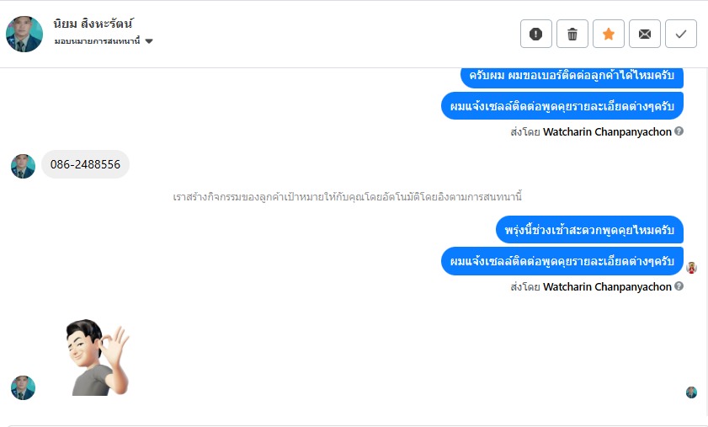Click the header profile picture
Image resolution: width=708 pixels, height=427 pixels.
click(24, 34)
